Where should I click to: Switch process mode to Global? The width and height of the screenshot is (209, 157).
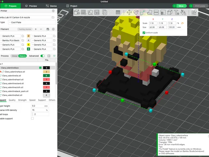click(x=14, y=56)
